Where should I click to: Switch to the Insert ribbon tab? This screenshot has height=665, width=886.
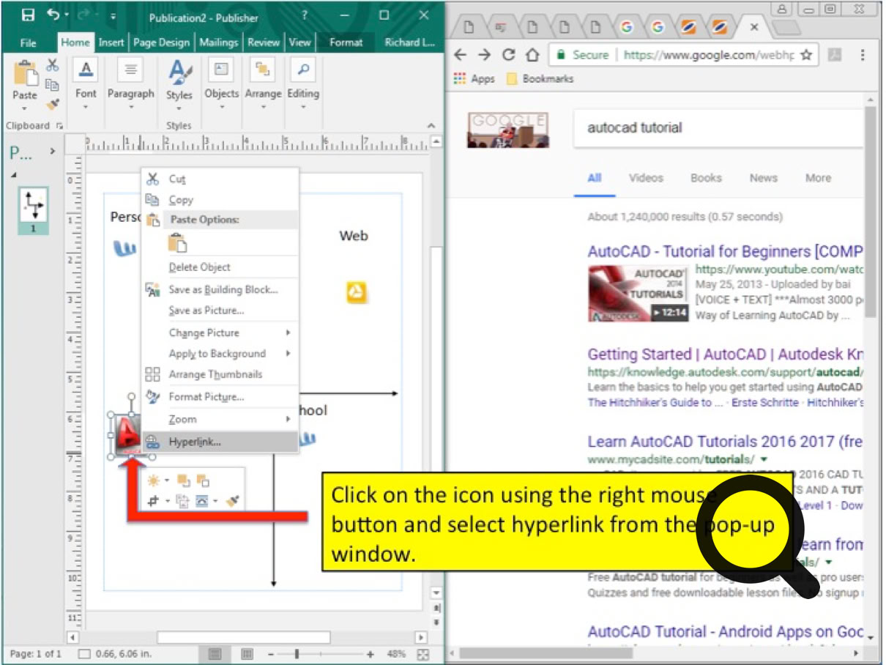pyautogui.click(x=111, y=42)
